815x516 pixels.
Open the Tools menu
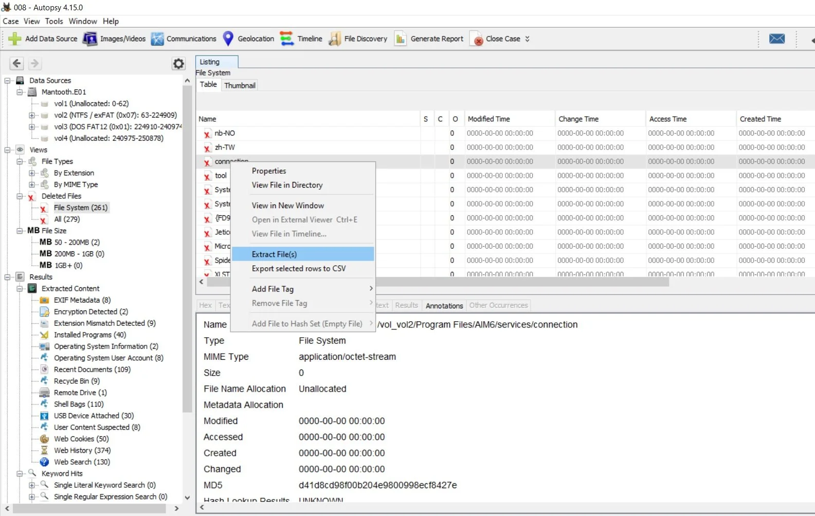point(54,21)
